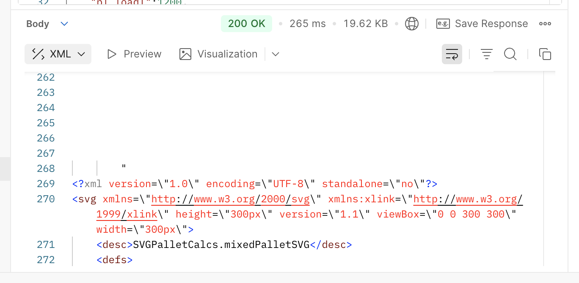This screenshot has height=283, width=579.
Task: Toggle the line wrap button
Action: [x=452, y=54]
